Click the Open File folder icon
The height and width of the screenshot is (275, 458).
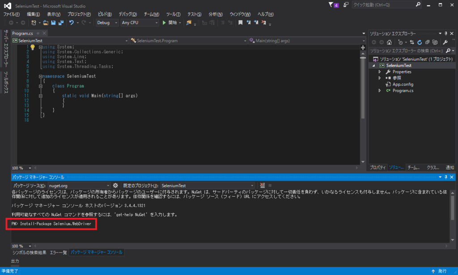tap(46, 22)
